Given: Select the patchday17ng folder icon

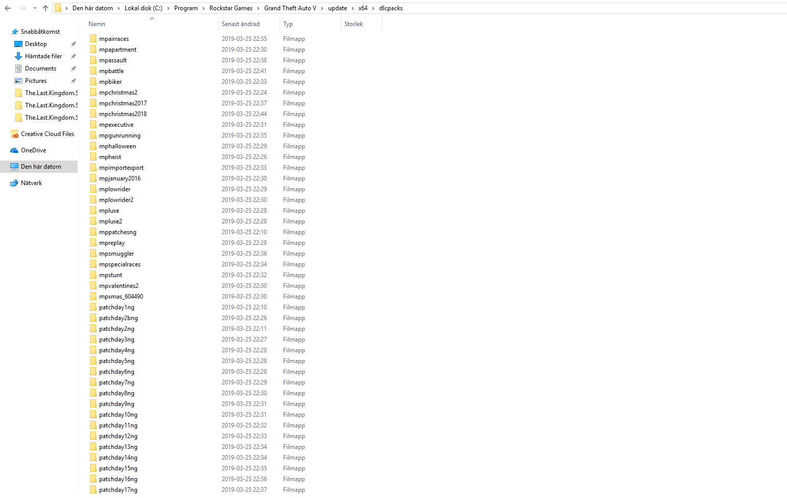Looking at the screenshot, I should pos(93,490).
